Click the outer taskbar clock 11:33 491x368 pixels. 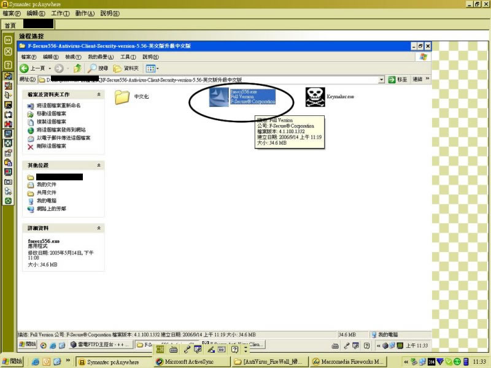(x=479, y=362)
